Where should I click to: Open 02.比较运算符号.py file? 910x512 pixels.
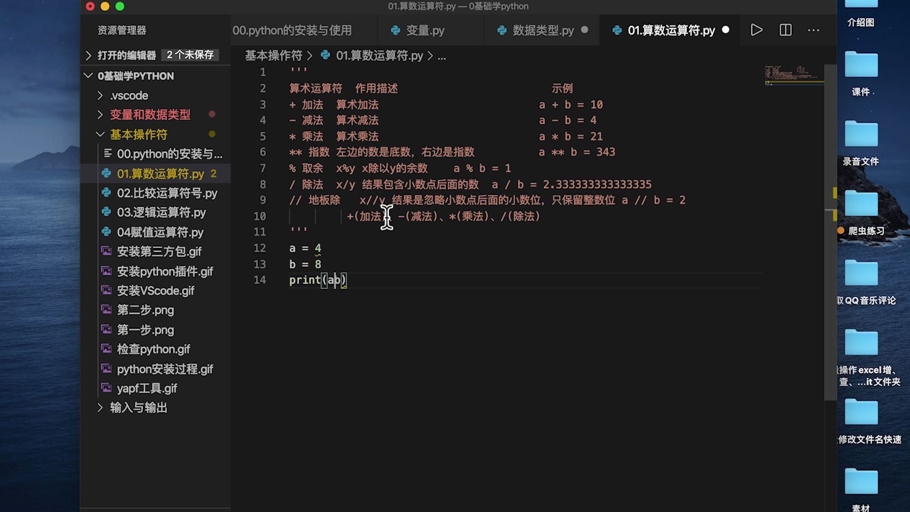point(167,192)
